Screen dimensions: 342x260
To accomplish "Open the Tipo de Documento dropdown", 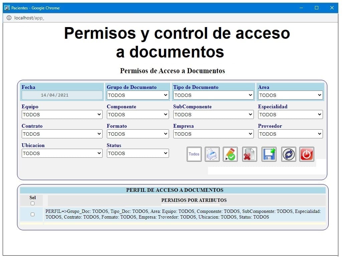I will pyautogui.click(x=213, y=95).
